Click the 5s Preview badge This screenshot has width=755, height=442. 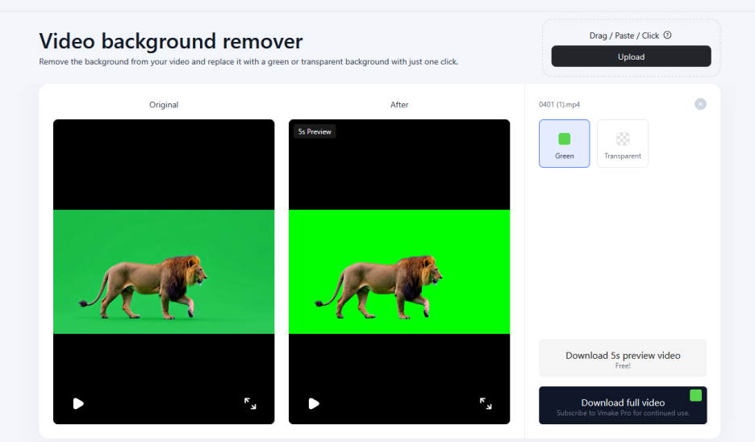(x=315, y=131)
